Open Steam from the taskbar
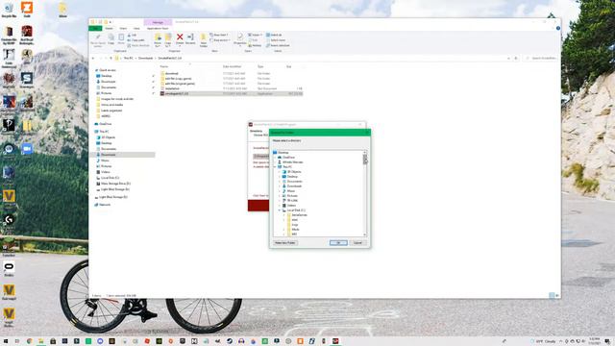The image size is (615, 346). (x=230, y=341)
